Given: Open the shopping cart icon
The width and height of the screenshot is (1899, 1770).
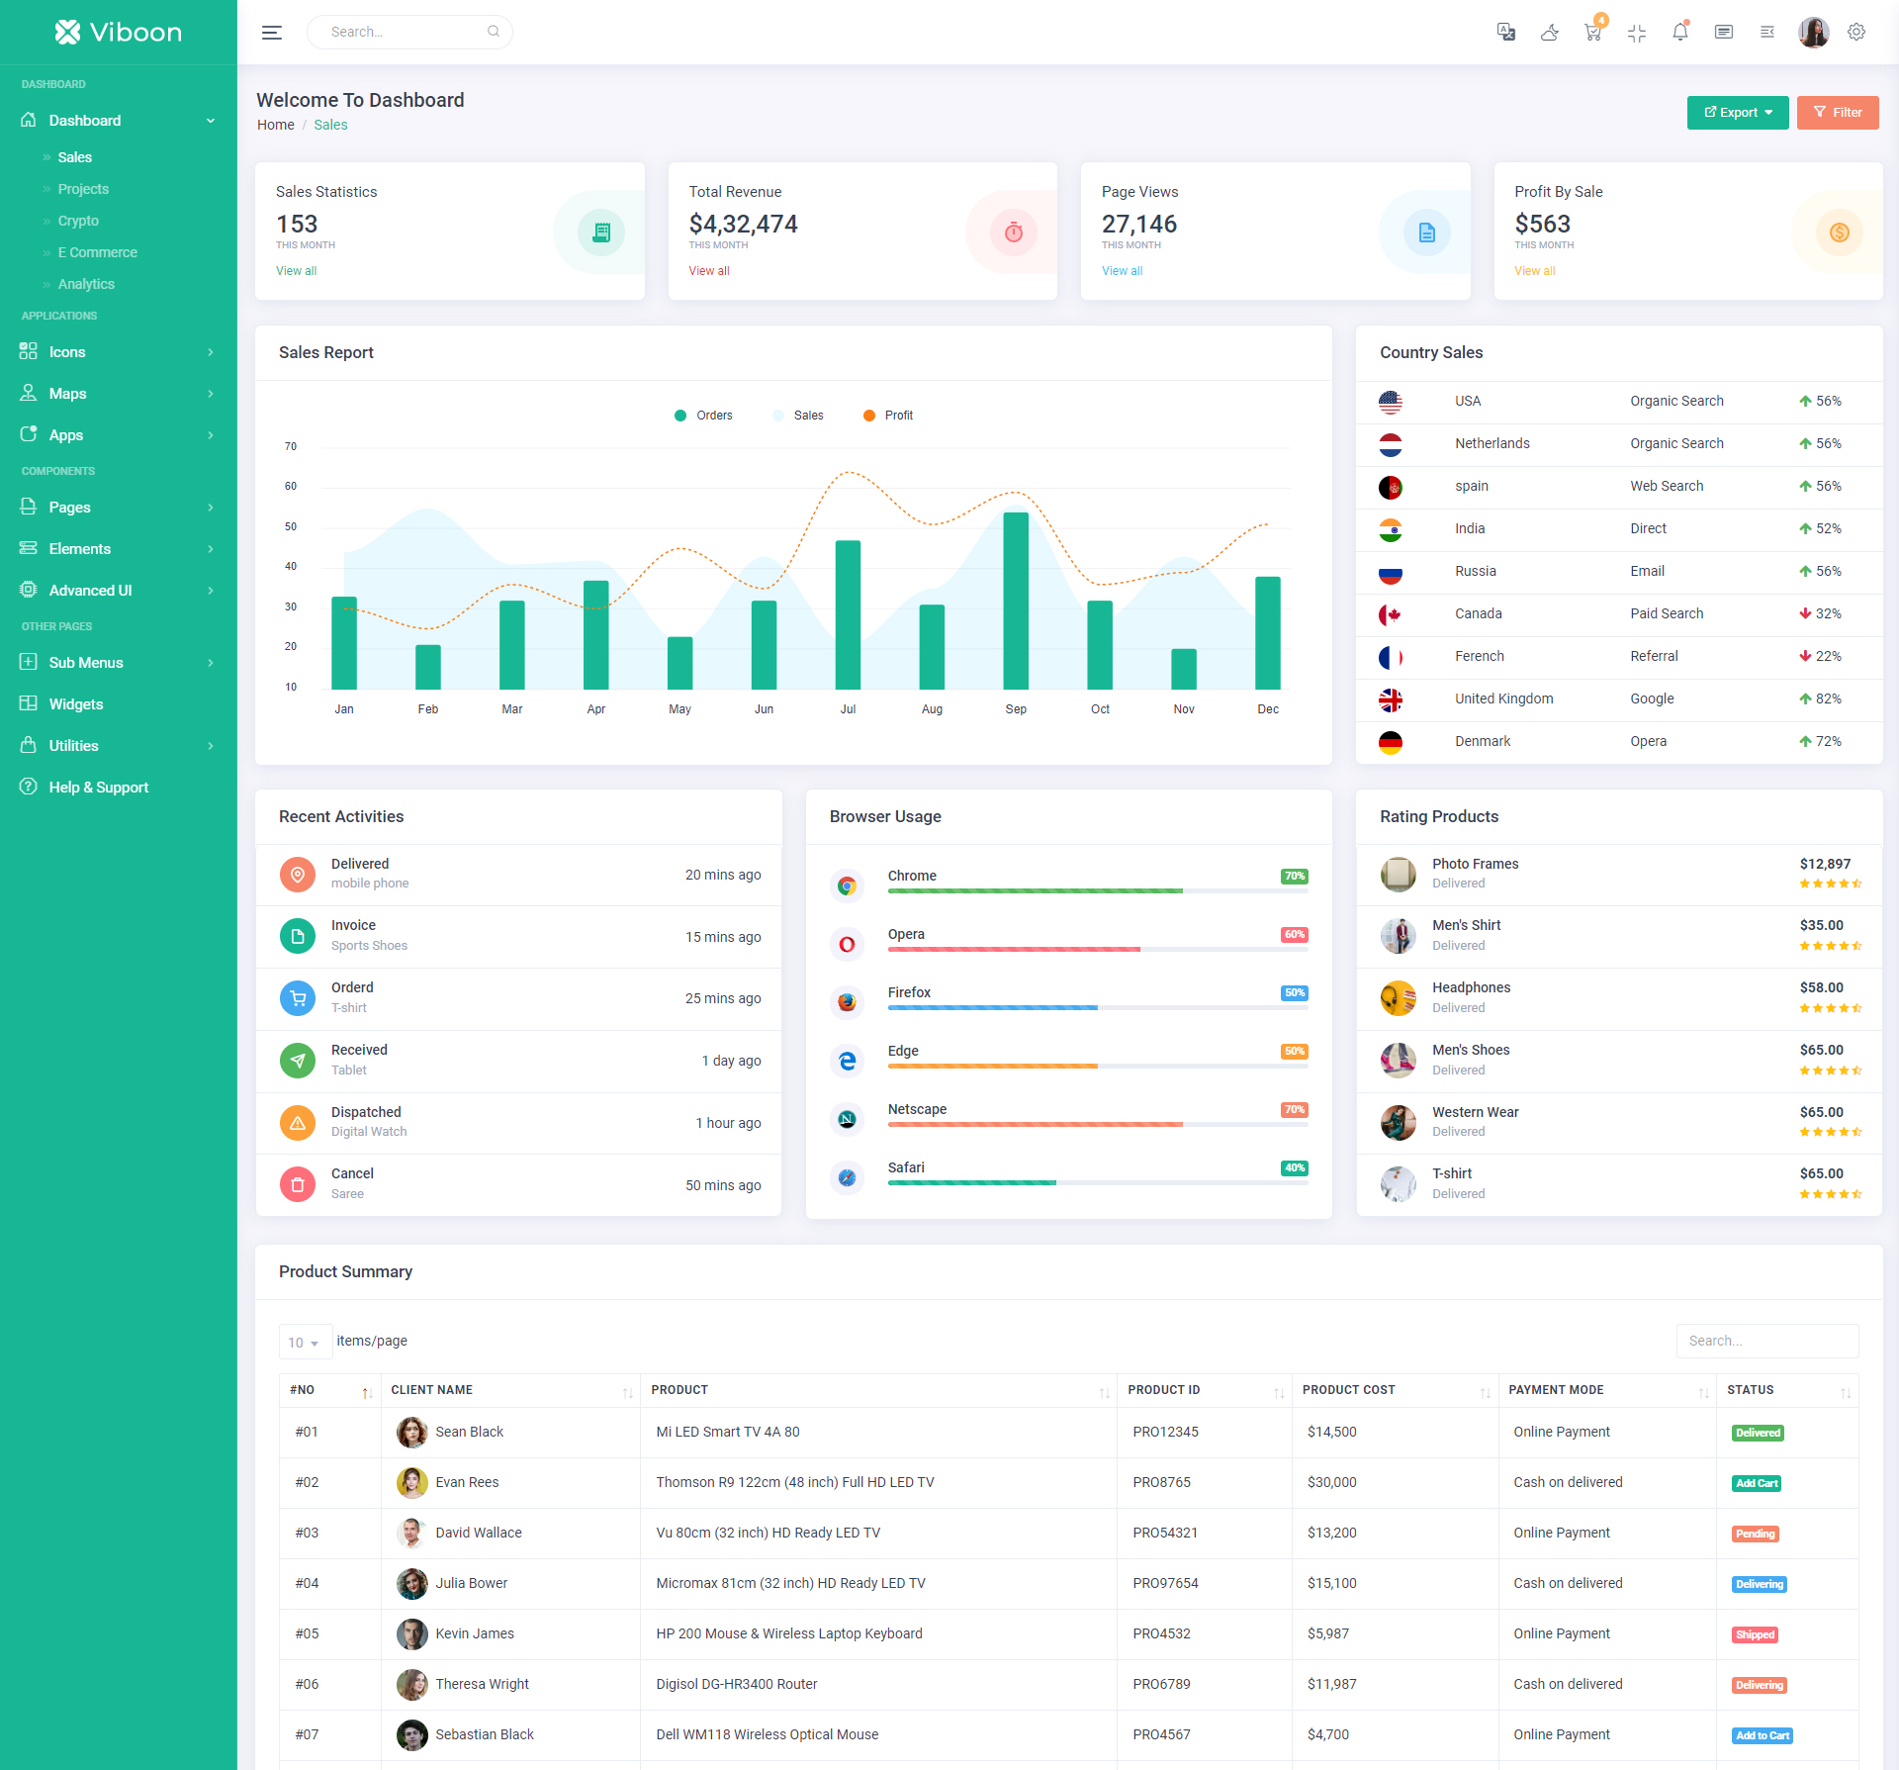Looking at the screenshot, I should click(x=1592, y=32).
